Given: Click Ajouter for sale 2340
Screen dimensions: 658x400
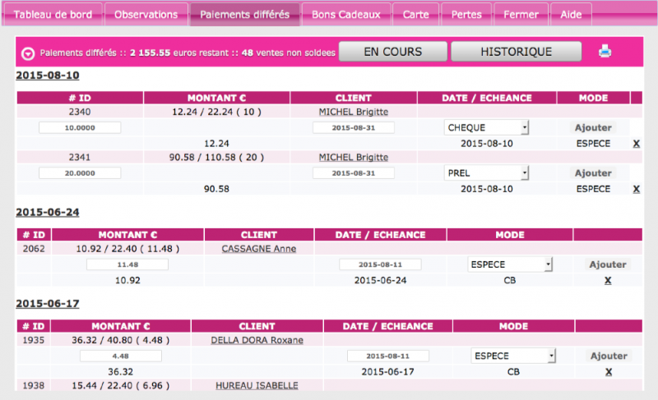Looking at the screenshot, I should tap(592, 128).
